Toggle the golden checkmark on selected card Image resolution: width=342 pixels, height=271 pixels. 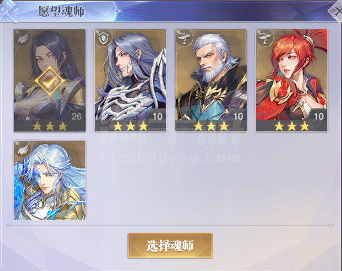[50, 81]
